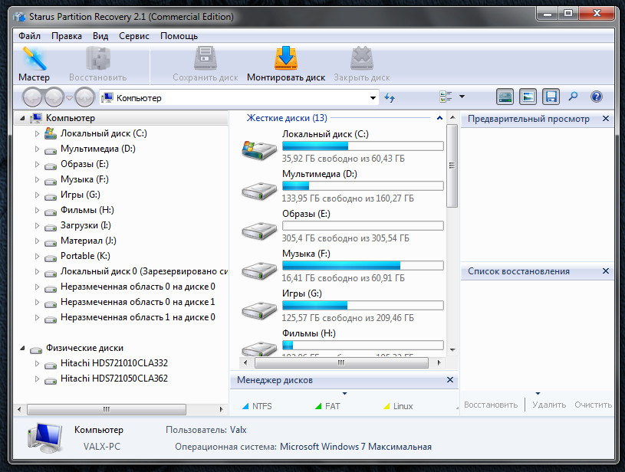The image size is (625, 472).
Task: Click the Сохранить диск icon
Action: click(x=206, y=58)
